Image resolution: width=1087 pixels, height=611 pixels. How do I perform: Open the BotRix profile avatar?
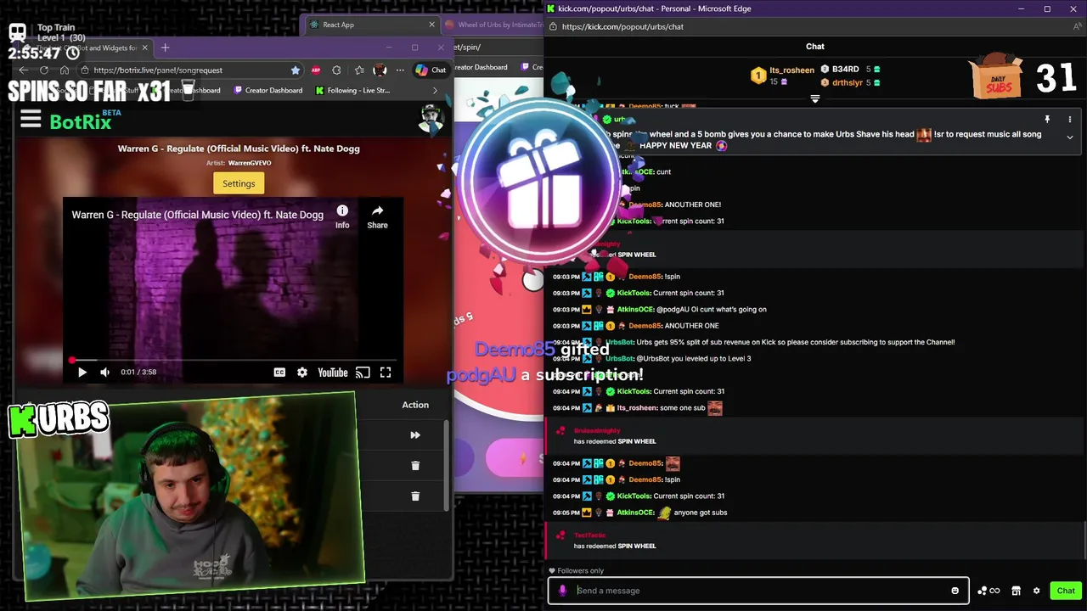431,120
